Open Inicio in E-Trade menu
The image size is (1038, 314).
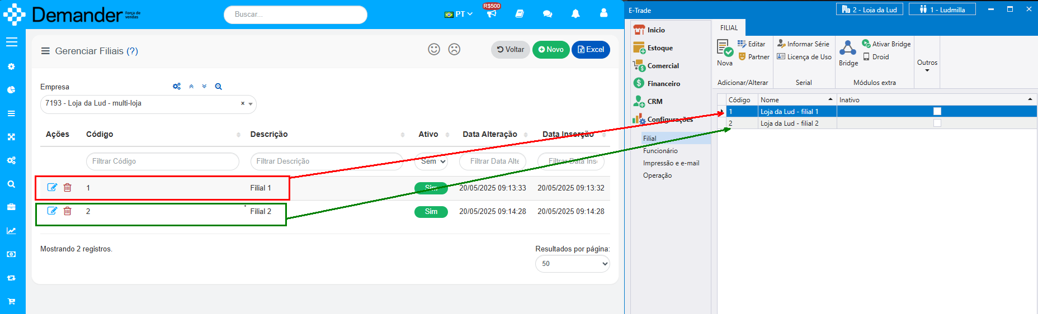point(656,30)
